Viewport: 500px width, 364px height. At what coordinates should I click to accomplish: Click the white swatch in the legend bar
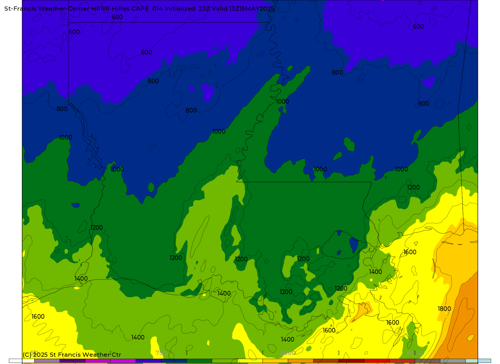coord(22,361)
